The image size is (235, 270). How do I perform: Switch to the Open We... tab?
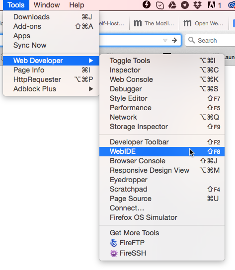pos(204,23)
